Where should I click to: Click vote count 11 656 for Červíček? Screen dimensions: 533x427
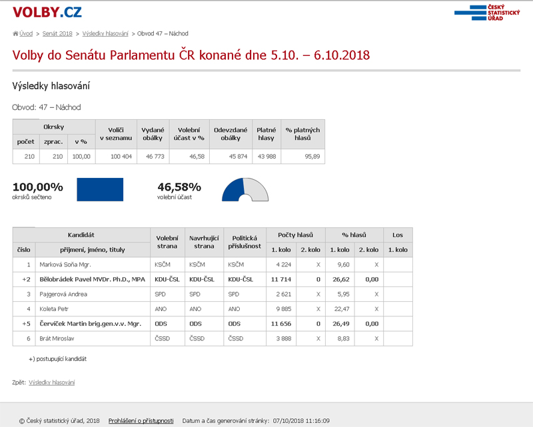(281, 324)
